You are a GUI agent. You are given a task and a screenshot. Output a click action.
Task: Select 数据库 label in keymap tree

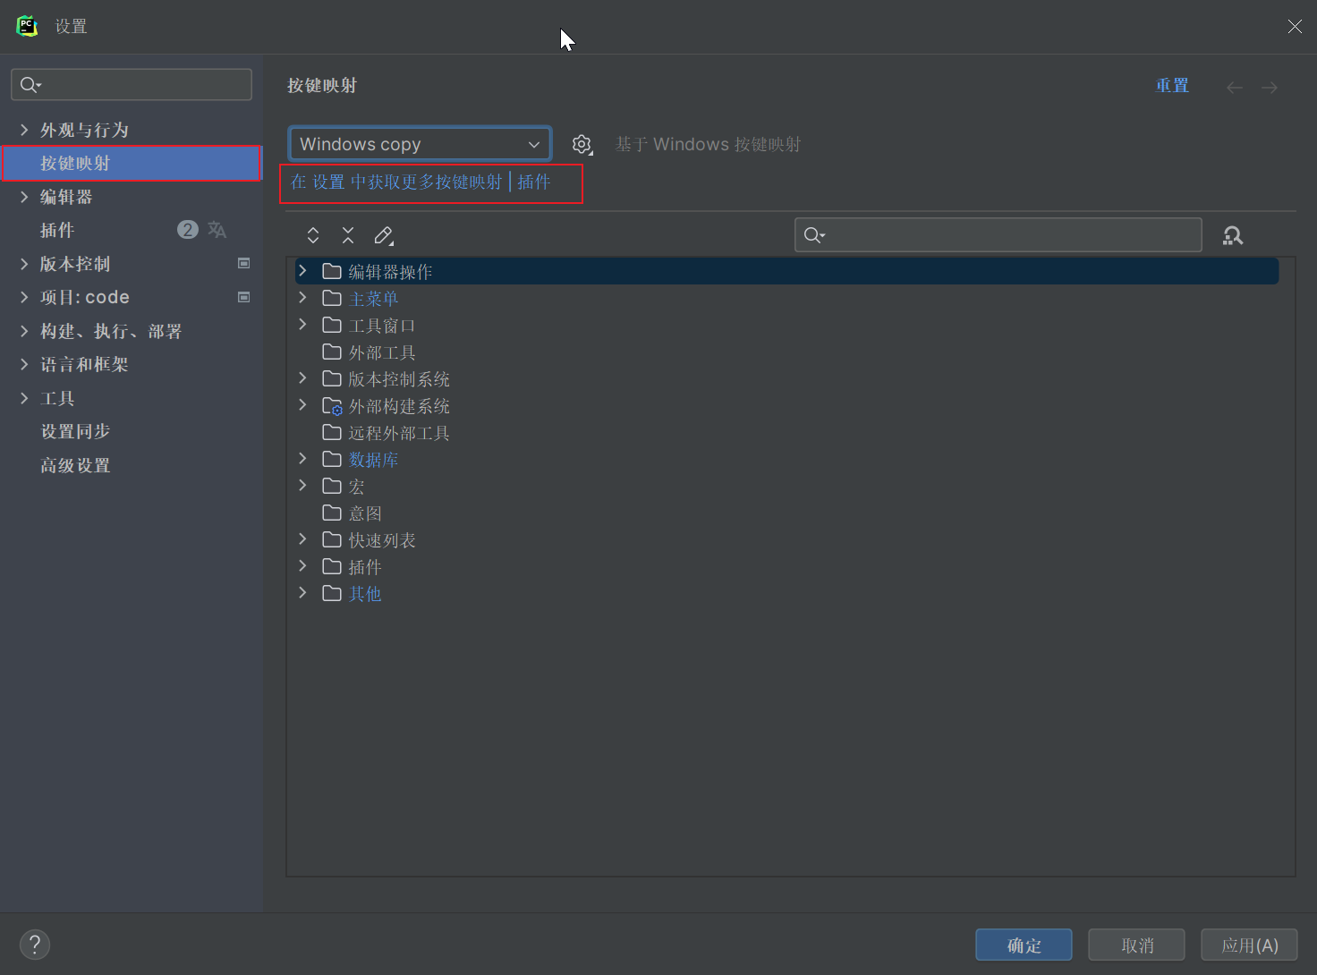point(373,460)
